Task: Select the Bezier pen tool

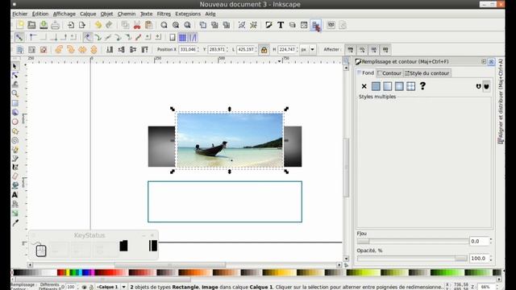Action: pos(15,159)
